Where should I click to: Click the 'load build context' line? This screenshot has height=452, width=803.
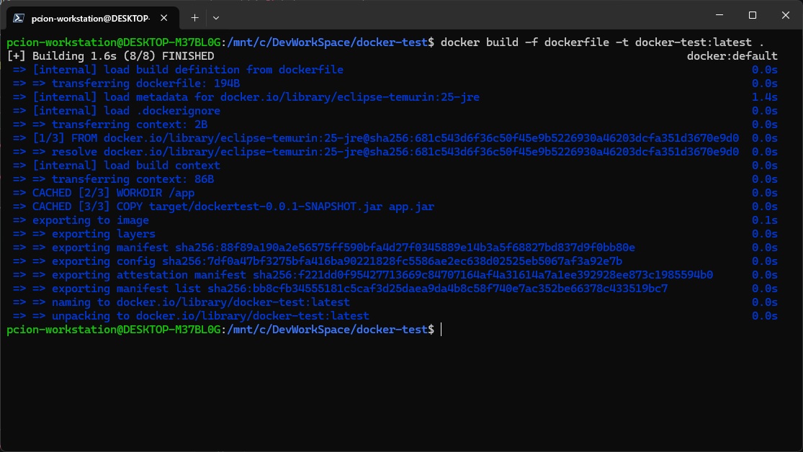[116, 166]
